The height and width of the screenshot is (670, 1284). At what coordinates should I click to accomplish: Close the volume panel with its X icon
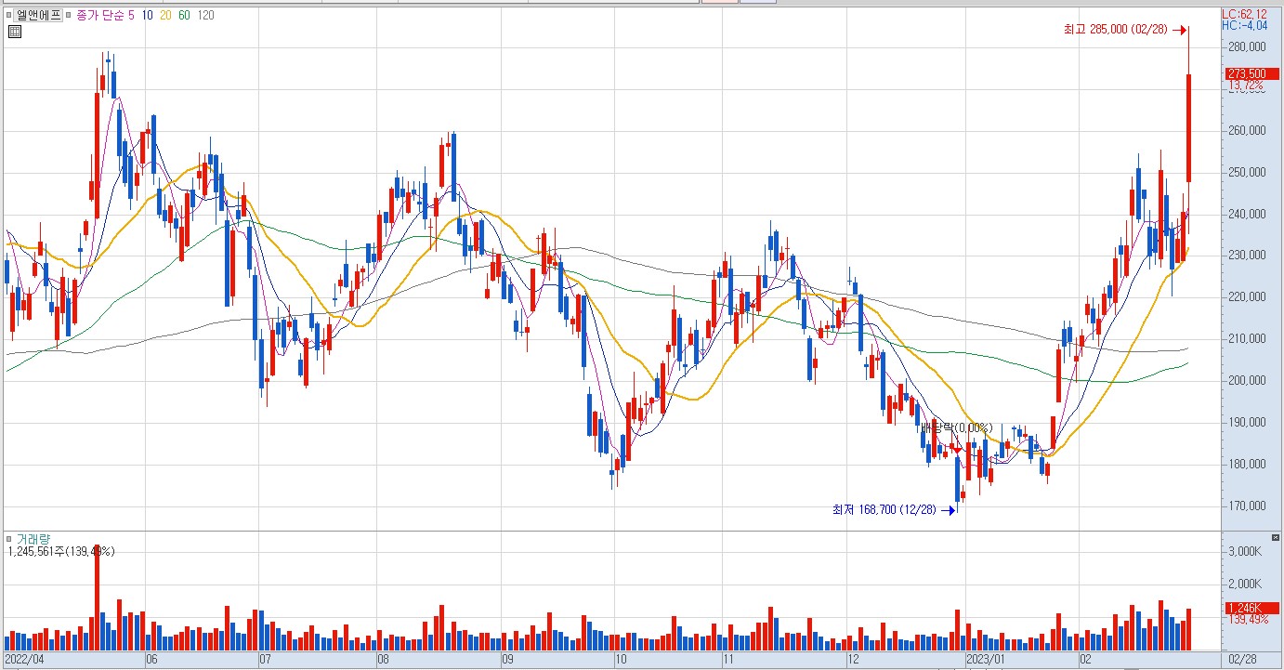coord(1274,538)
